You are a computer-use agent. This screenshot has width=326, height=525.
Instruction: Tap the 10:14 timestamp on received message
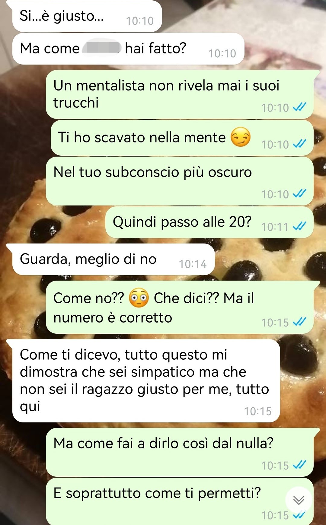[193, 264]
